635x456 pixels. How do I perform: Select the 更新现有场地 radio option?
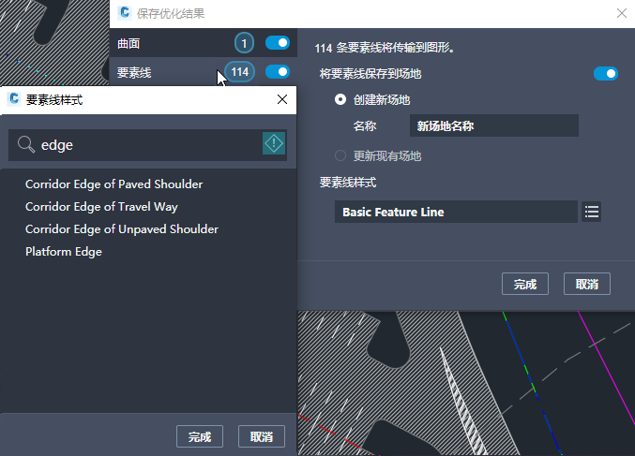coord(340,155)
